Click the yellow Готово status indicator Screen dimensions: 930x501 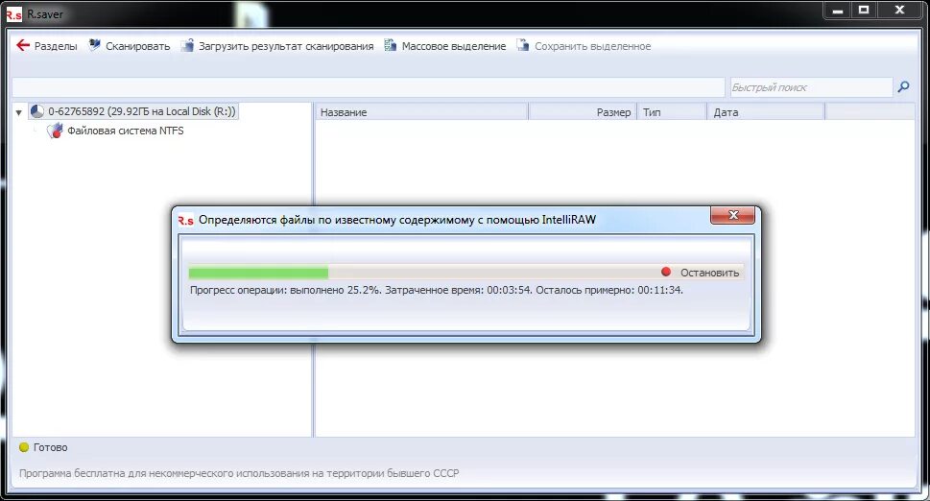(24, 447)
